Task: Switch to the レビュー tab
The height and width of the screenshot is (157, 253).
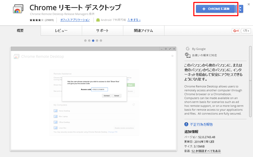Action: coord(61,31)
